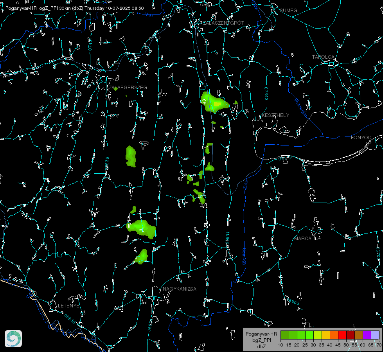The height and width of the screenshot is (352, 383).
Task: Click the ZALAEGERSZEG city label
Action: (128, 87)
